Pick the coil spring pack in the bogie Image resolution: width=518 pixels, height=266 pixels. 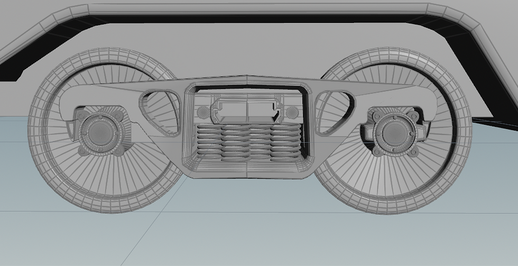(249, 142)
